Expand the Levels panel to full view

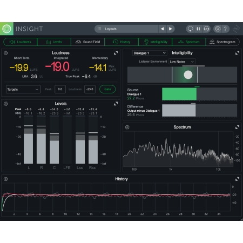pos(116,104)
